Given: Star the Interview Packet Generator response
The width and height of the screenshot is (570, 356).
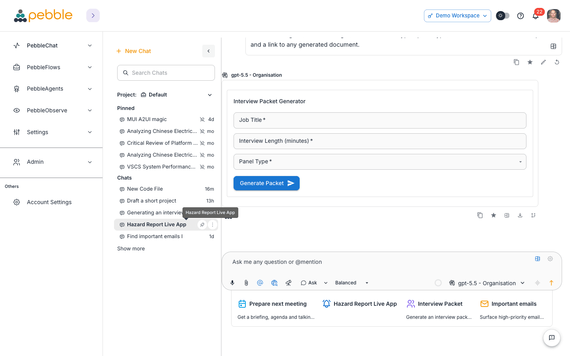Looking at the screenshot, I should point(494,215).
